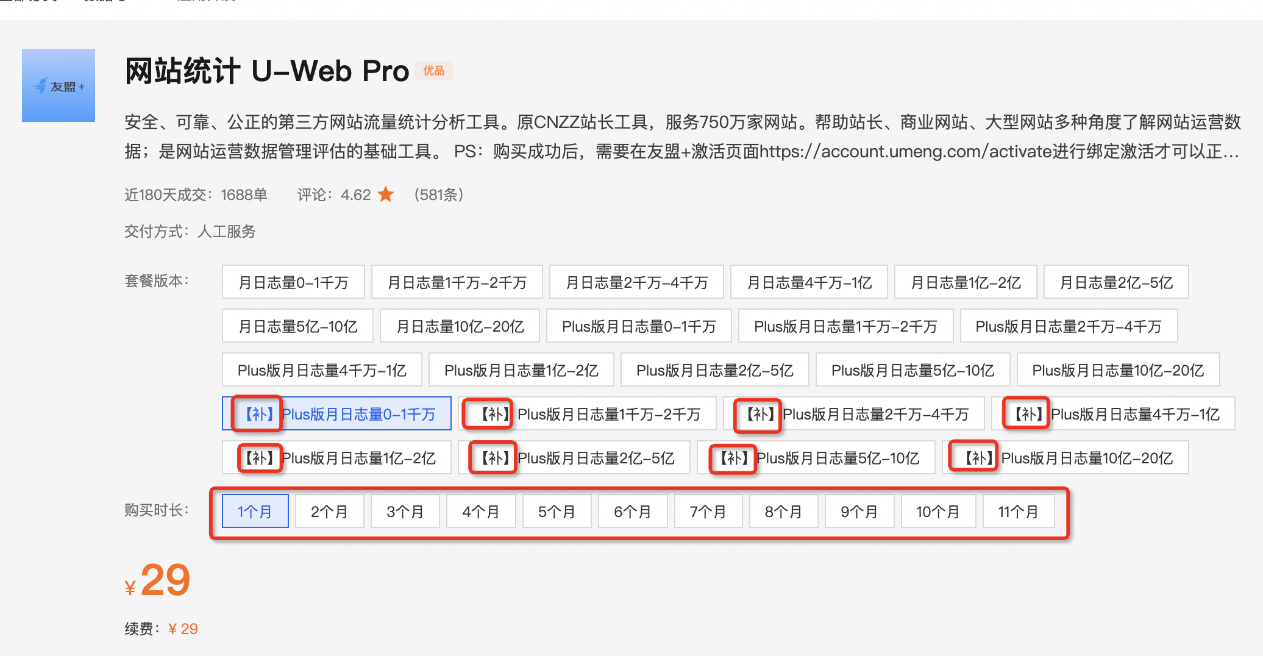The image size is (1263, 656).
Task: Click the (581条) review count
Action: click(x=439, y=194)
